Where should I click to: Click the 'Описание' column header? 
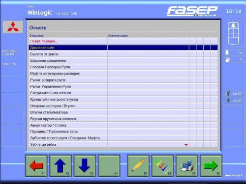coord(36,35)
